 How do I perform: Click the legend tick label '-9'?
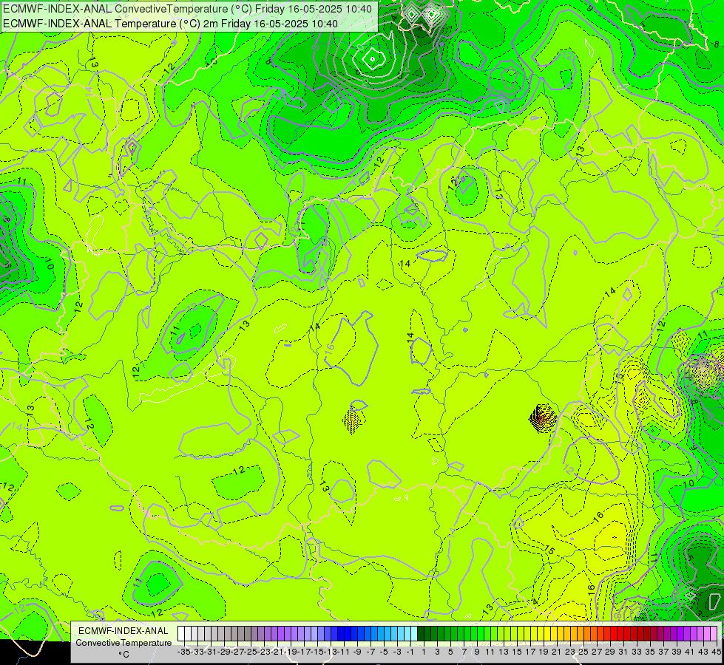[357, 652]
